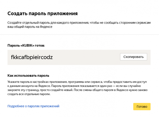Click the horizontal divider below the description
Image resolution: width=159 pixels, height=117 pixels.
[x=79, y=35]
